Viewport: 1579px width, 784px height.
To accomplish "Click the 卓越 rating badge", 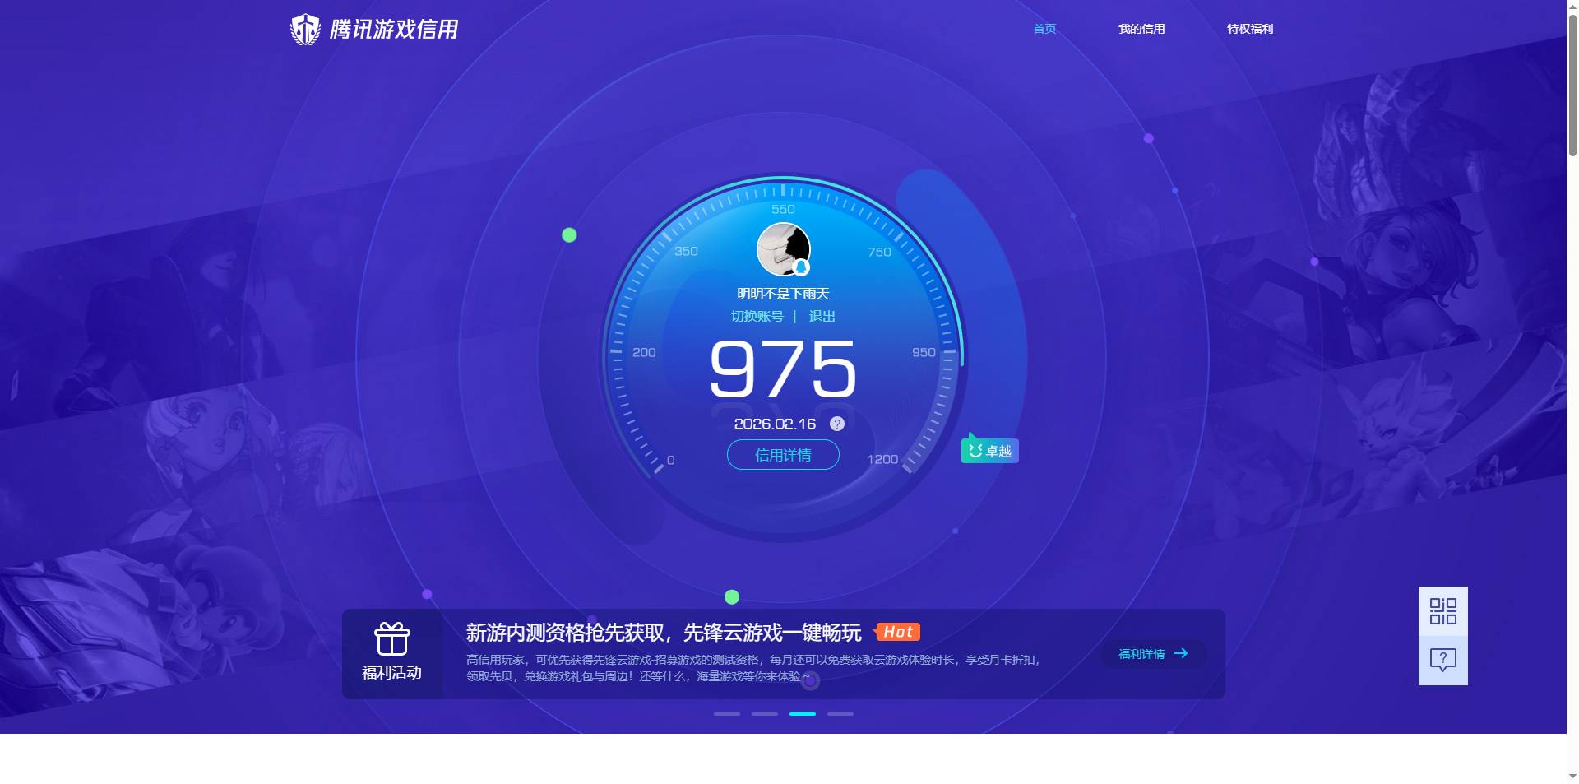I will click(990, 450).
